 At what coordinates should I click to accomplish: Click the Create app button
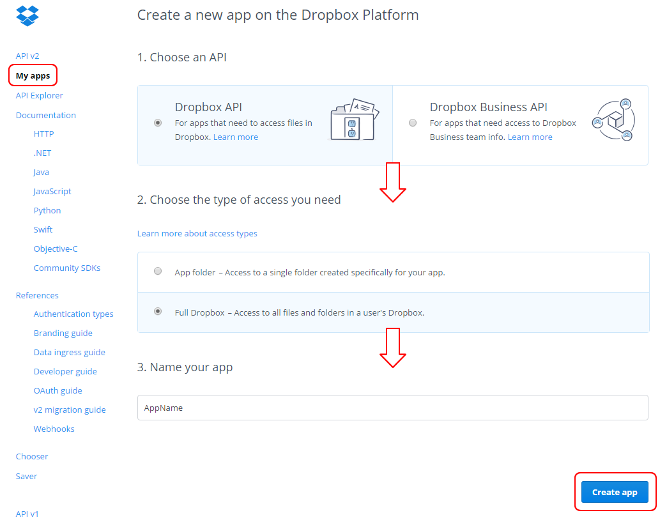[x=615, y=492]
